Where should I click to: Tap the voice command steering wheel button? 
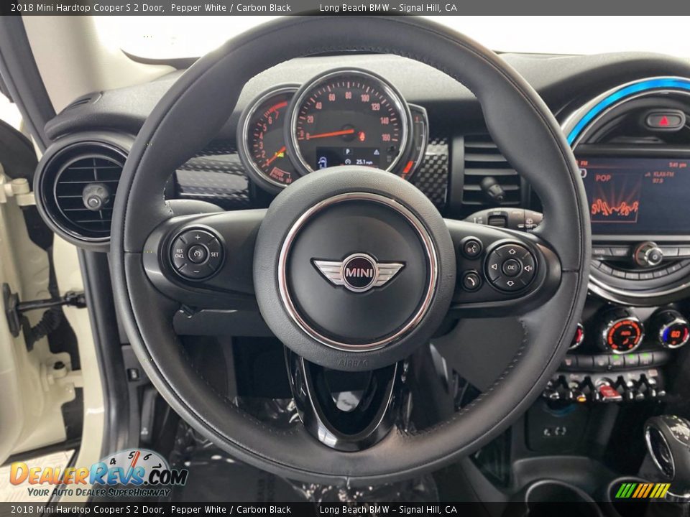pos(471,248)
